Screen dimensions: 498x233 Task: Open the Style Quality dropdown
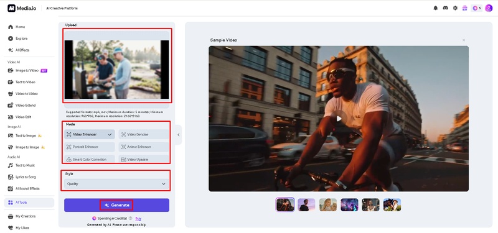tap(116, 184)
